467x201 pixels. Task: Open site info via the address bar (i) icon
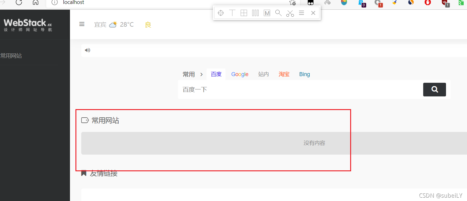pos(54,2)
